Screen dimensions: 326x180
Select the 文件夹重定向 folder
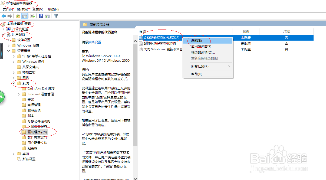(37, 138)
